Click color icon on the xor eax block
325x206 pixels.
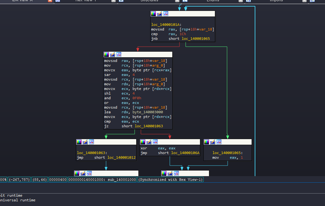tap(143, 142)
